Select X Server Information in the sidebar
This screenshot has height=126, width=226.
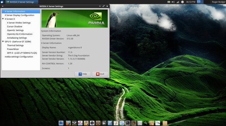point(21,12)
